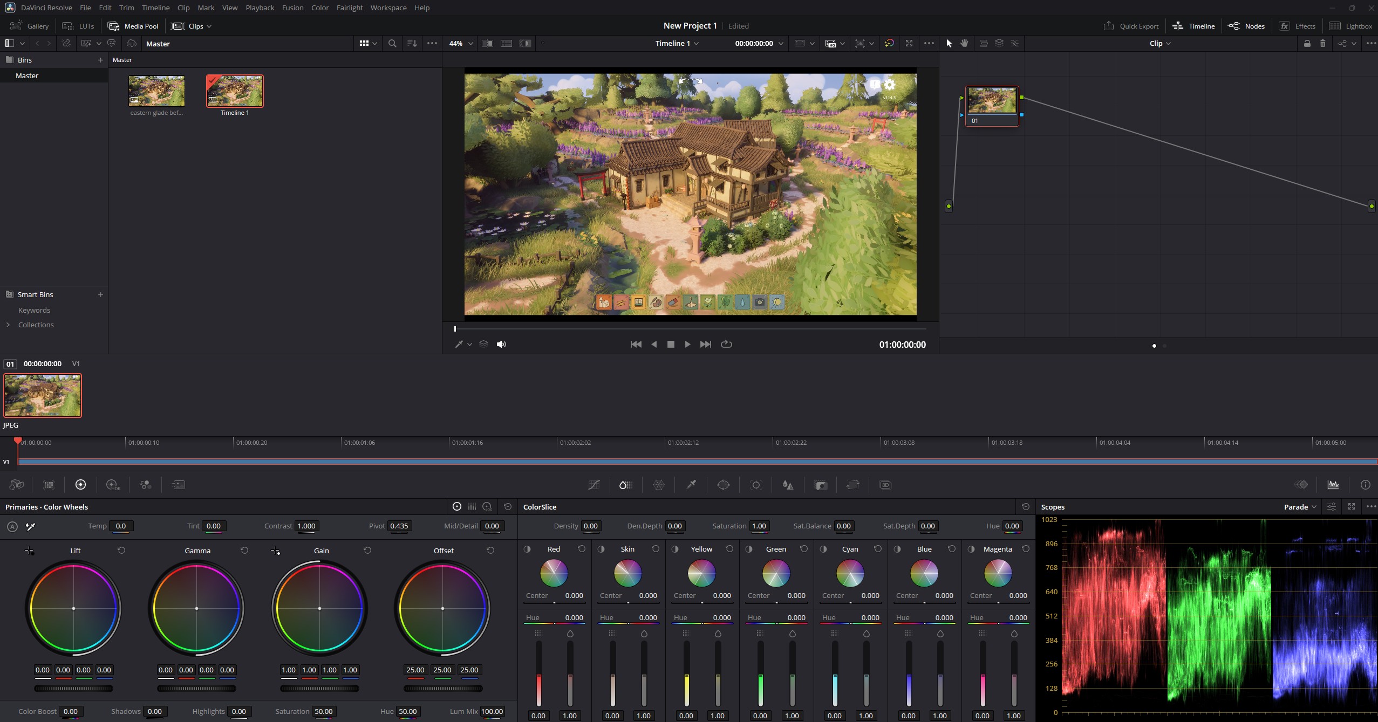Open the Color Warper palette
Image resolution: width=1378 pixels, height=722 pixels.
click(x=659, y=485)
